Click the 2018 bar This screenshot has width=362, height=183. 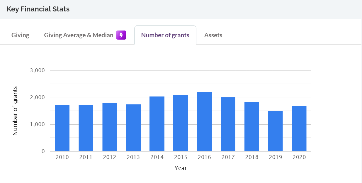[x=252, y=126]
